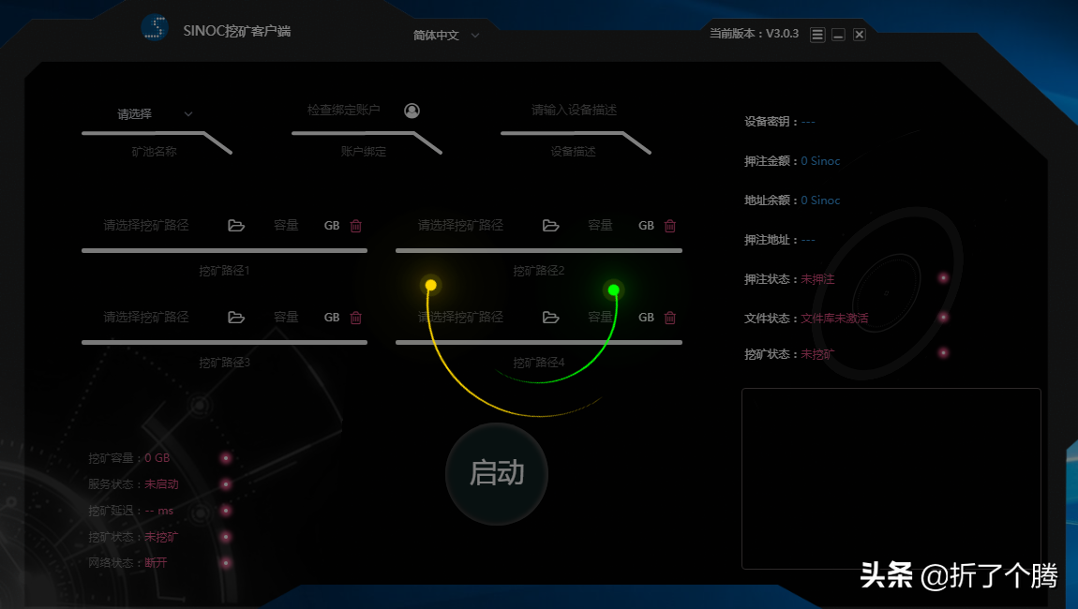Click the 押注地址 value text

(x=808, y=240)
